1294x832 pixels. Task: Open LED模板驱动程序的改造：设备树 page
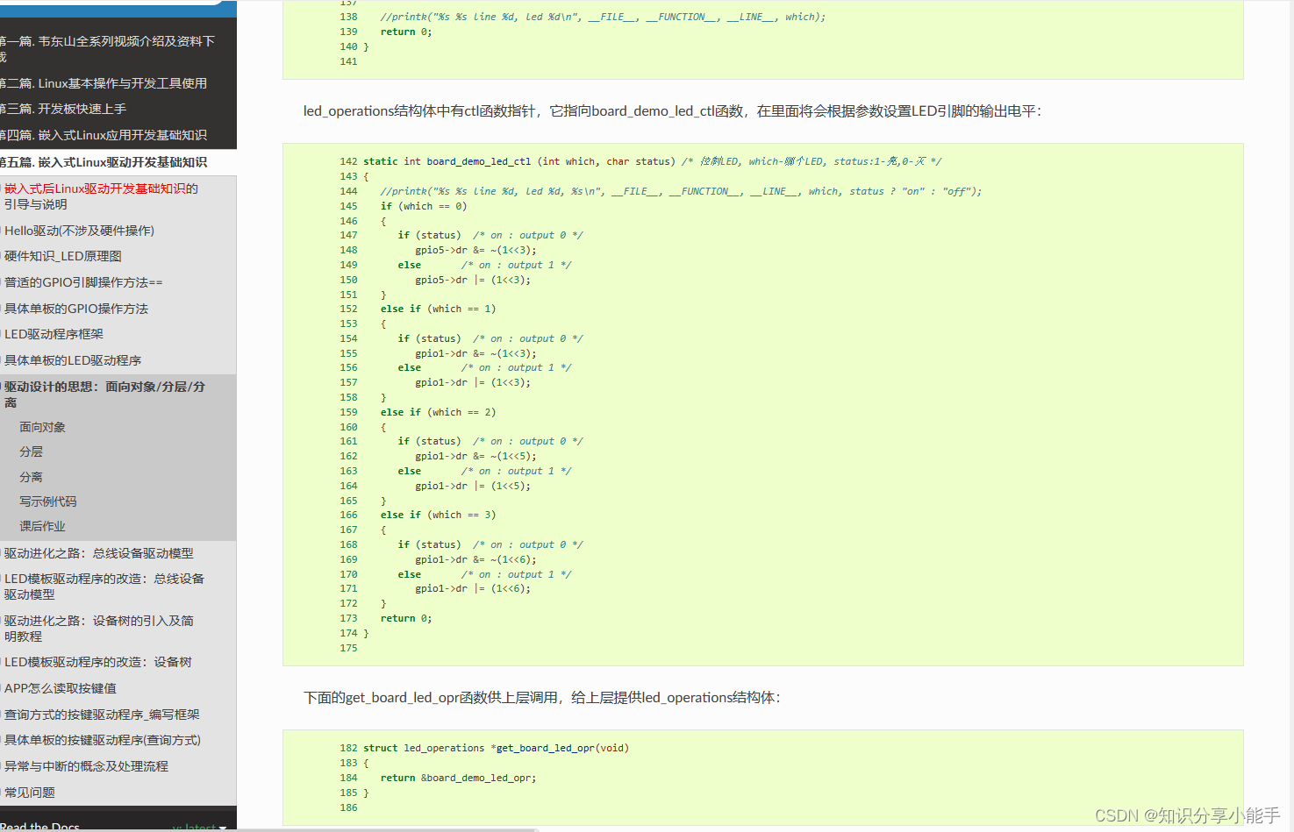tap(98, 662)
